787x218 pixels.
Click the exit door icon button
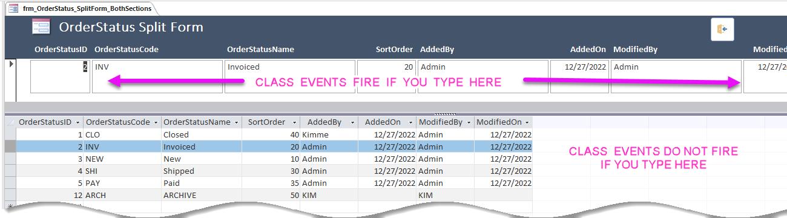pos(722,29)
